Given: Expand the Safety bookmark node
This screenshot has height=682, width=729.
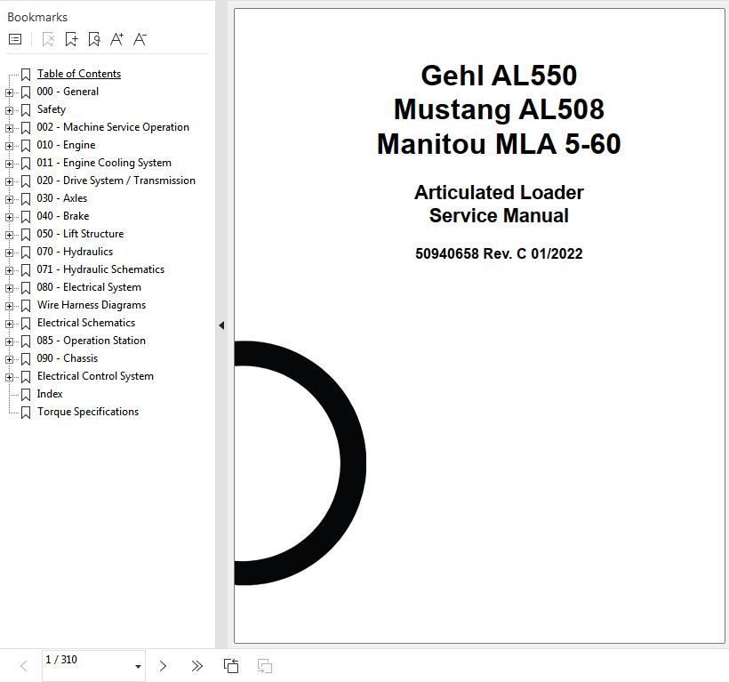Looking at the screenshot, I should coord(9,110).
